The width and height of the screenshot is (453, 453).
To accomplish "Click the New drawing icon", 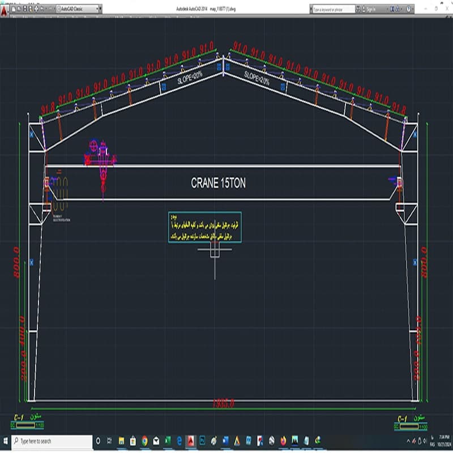I will (14, 9).
